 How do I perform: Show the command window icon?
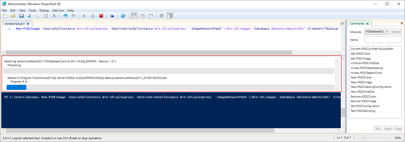click(162, 16)
